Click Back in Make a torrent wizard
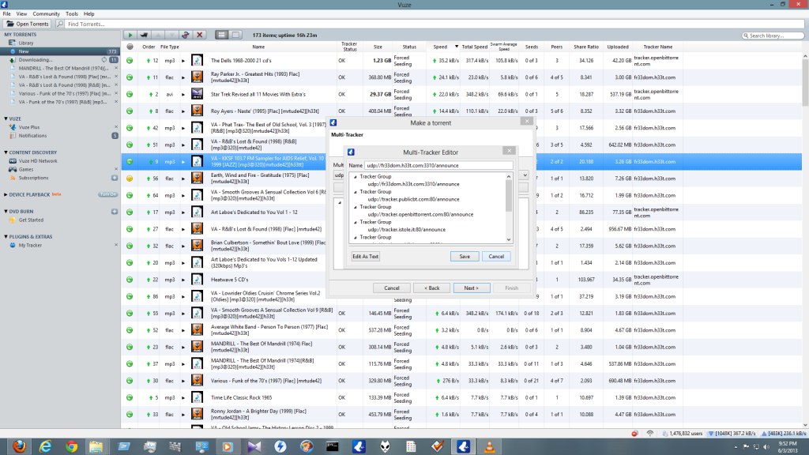 pyautogui.click(x=432, y=288)
